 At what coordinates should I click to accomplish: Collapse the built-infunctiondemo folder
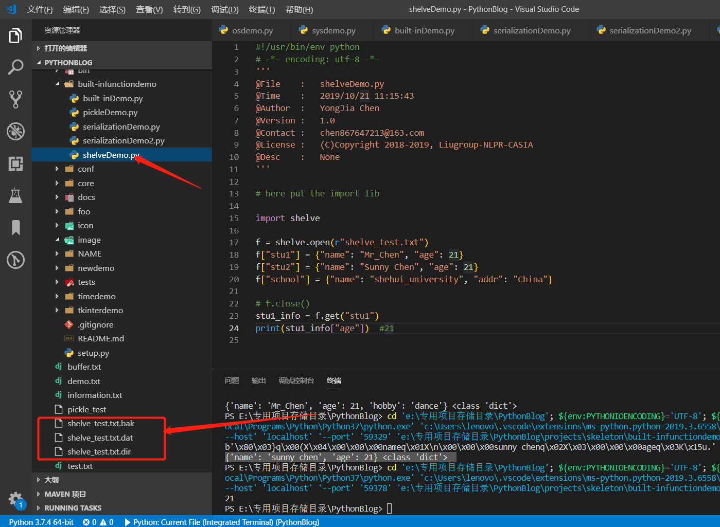click(57, 84)
